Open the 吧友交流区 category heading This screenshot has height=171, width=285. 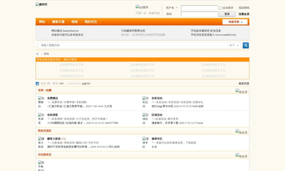[45, 131]
